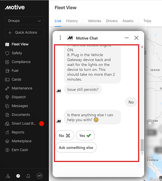Image resolution: width=162 pixels, height=181 pixels.
Task: Click the Fleet View map icon
Action: pyautogui.click(x=7, y=45)
